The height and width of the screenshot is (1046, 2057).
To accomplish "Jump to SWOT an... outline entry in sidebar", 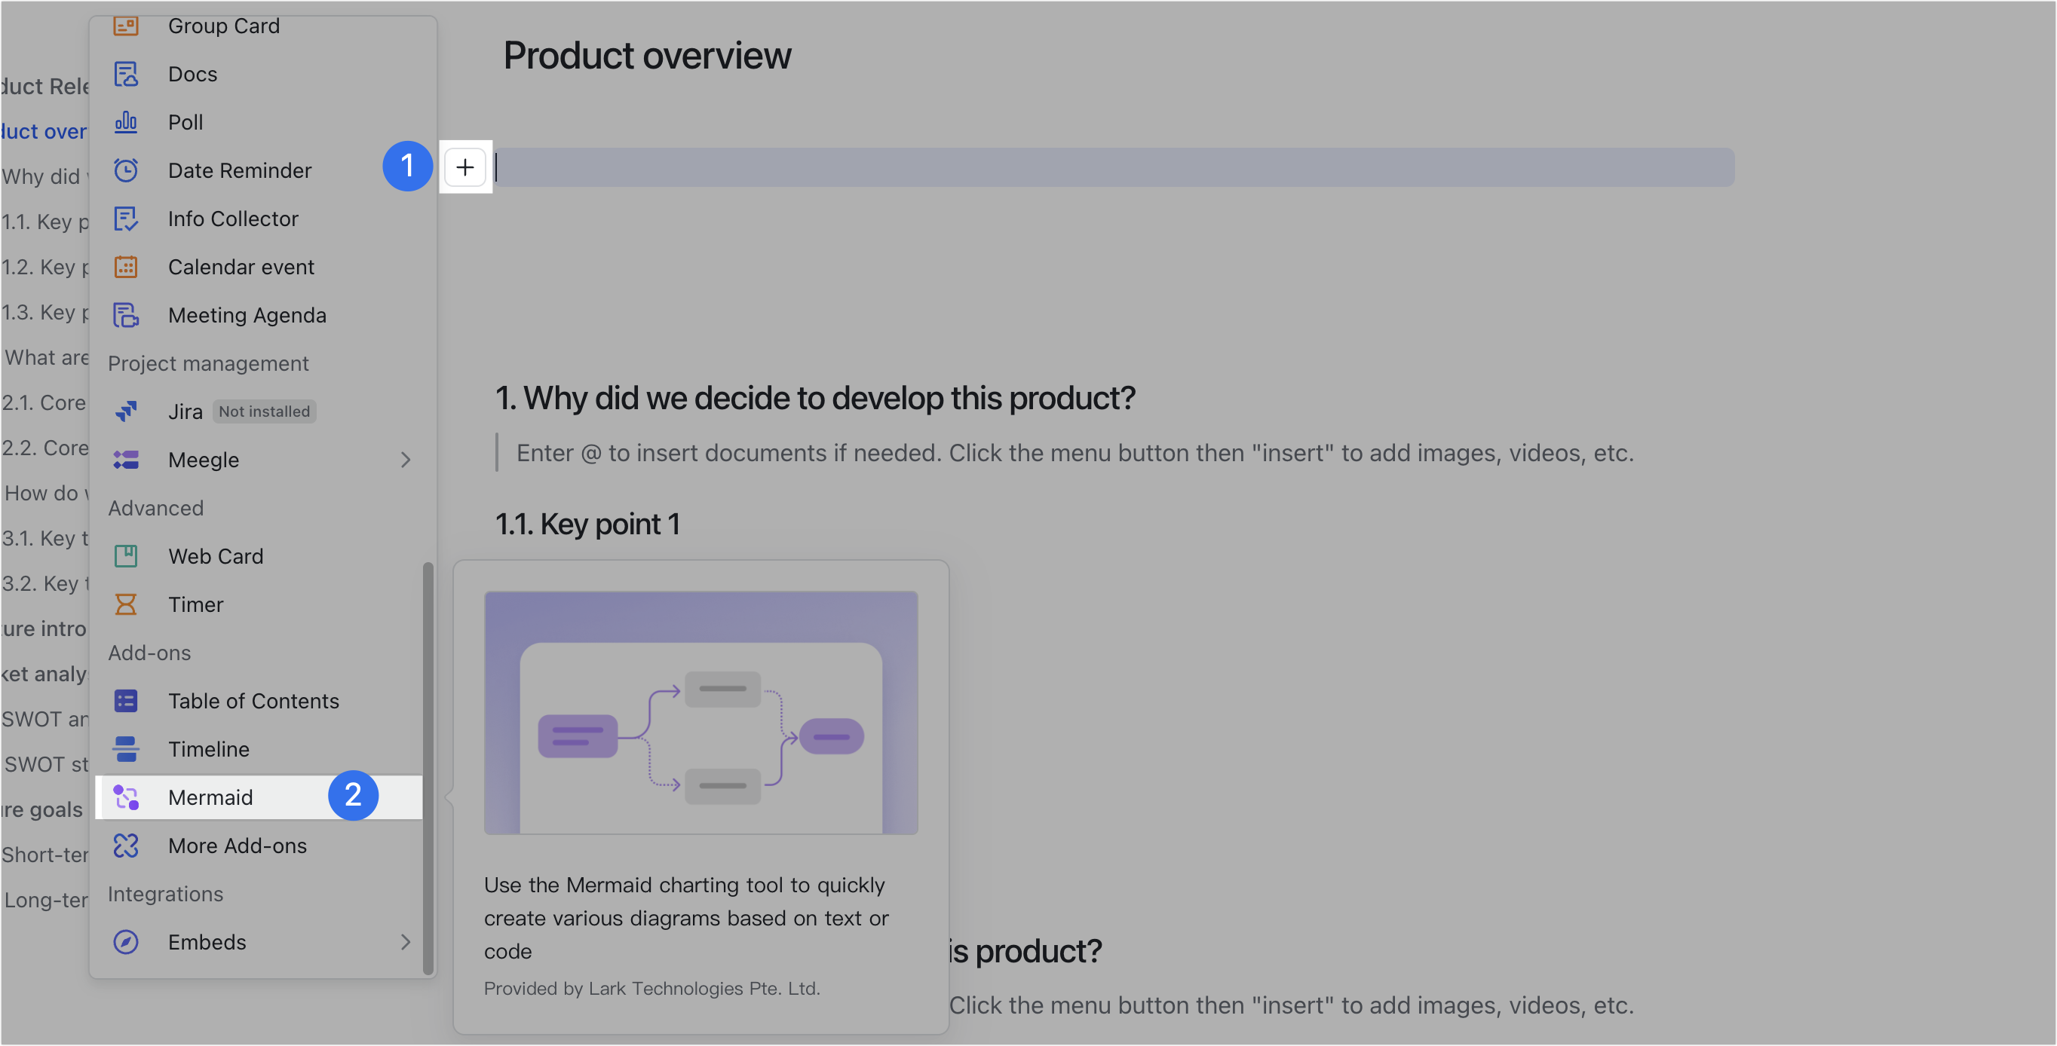I will click(x=44, y=719).
